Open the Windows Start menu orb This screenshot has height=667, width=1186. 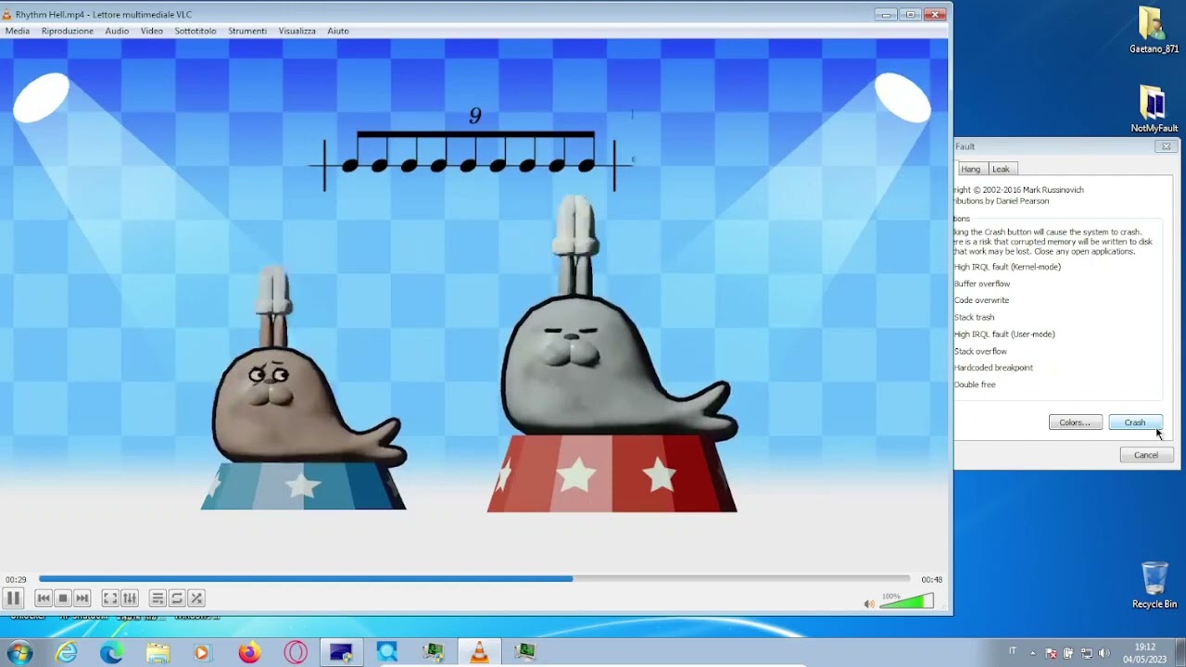[x=19, y=652]
